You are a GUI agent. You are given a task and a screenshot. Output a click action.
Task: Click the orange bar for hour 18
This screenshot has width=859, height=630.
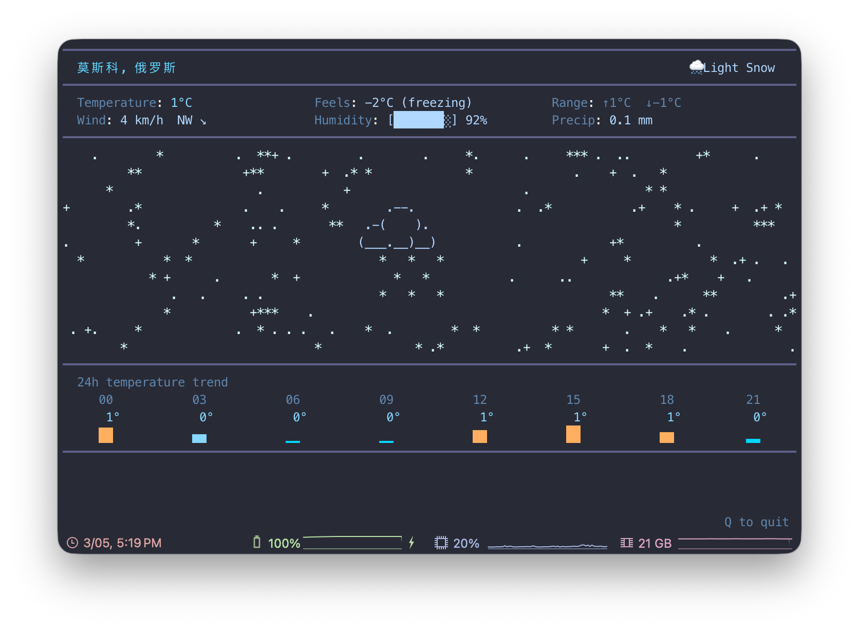click(667, 437)
